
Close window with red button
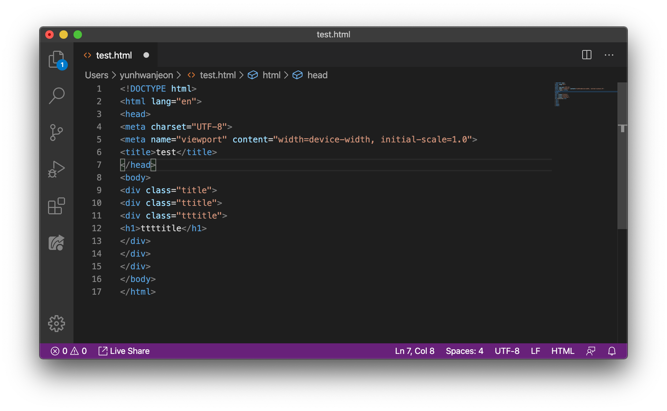49,35
